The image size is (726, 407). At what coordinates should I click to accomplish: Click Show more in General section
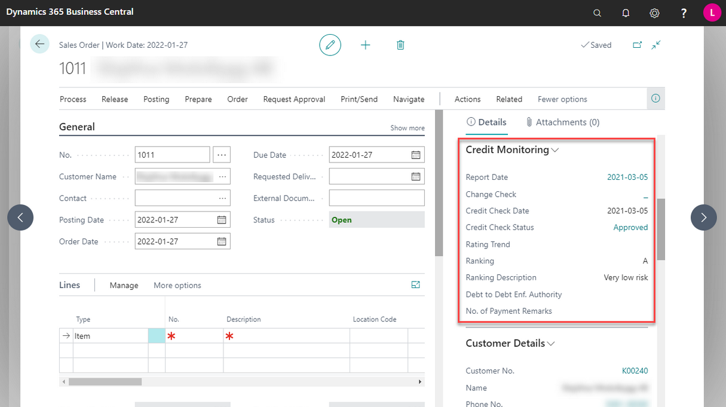coord(408,128)
